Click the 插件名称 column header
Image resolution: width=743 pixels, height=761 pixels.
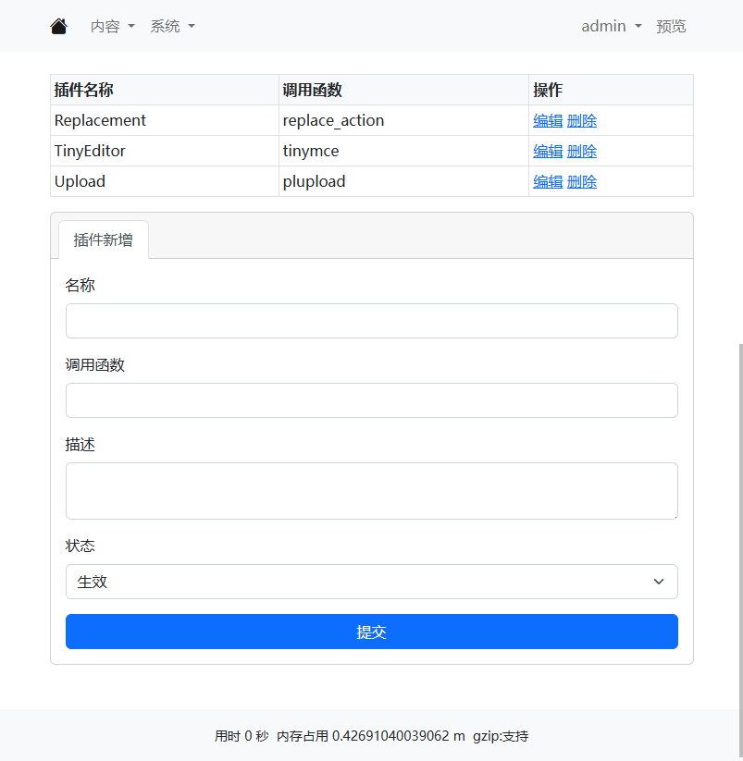(x=165, y=90)
